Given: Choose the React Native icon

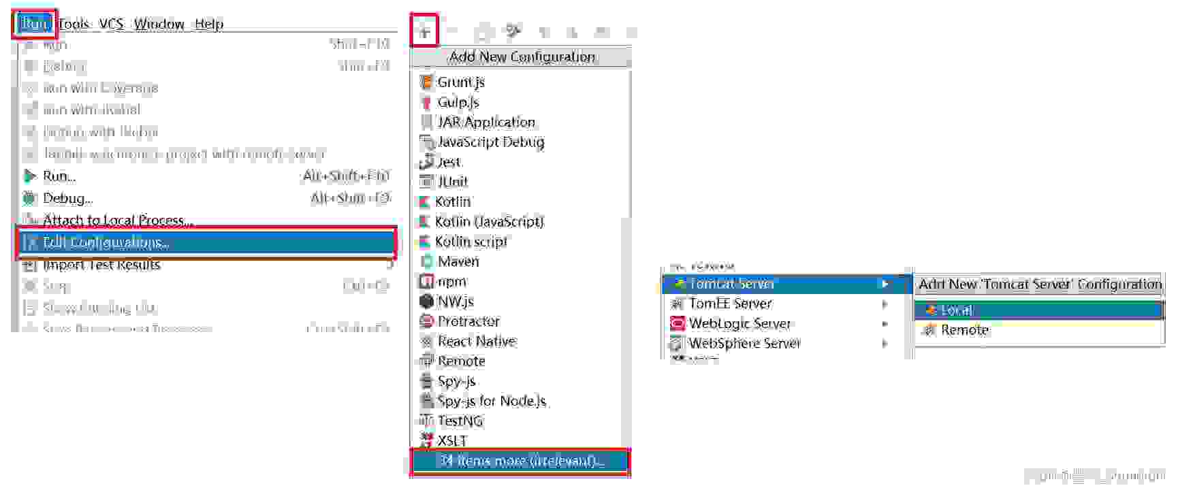Looking at the screenshot, I should click(426, 341).
